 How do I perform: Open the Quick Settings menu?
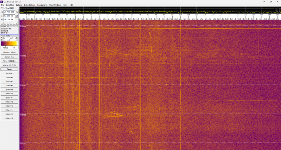click(x=30, y=5)
